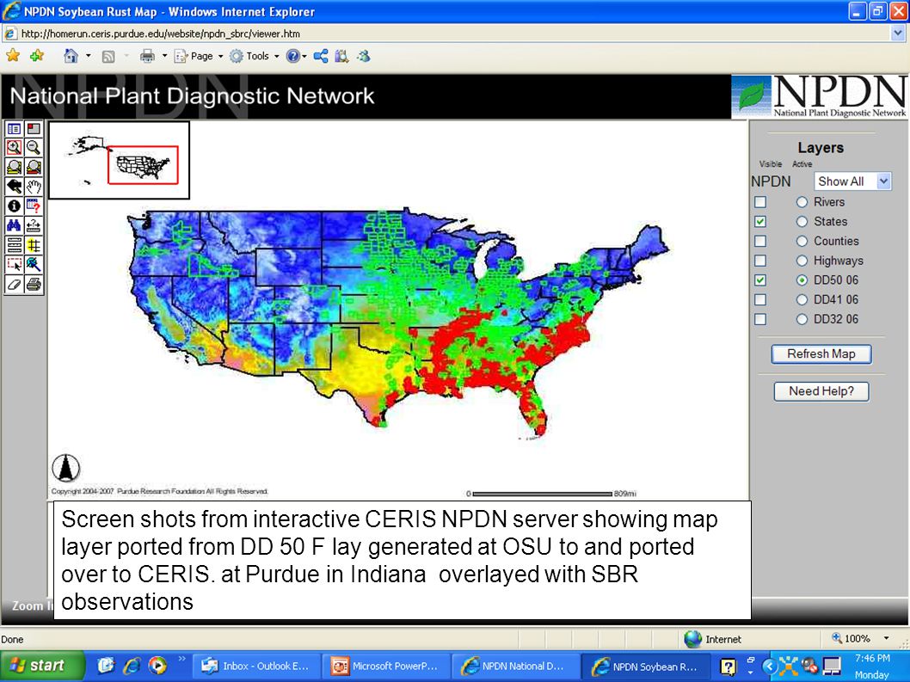
Task: Click Zoom to Active Layer icon
Action: (x=34, y=167)
